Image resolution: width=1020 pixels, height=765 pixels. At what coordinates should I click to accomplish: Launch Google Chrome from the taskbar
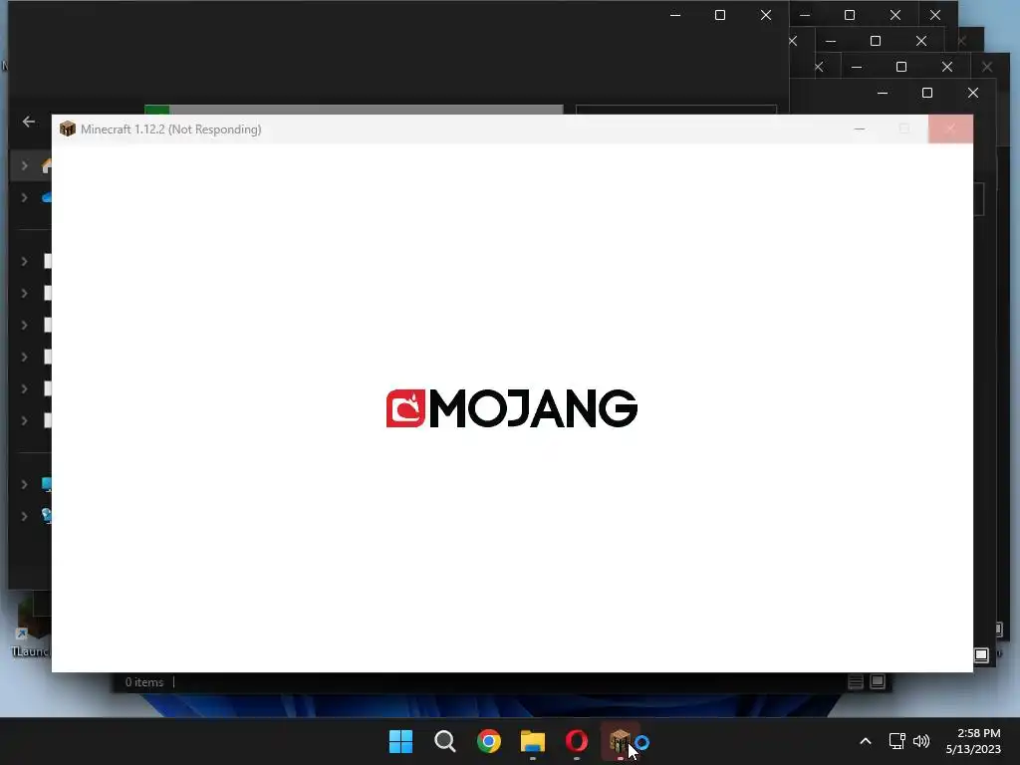click(488, 741)
